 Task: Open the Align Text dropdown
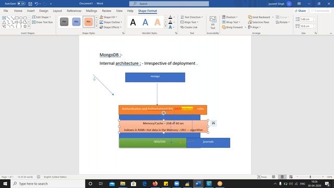click(x=189, y=22)
